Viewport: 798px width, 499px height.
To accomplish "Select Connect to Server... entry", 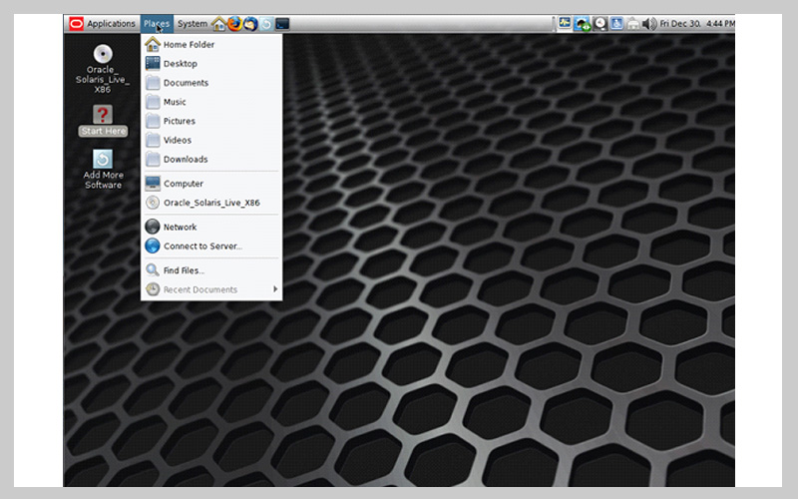I will 202,246.
